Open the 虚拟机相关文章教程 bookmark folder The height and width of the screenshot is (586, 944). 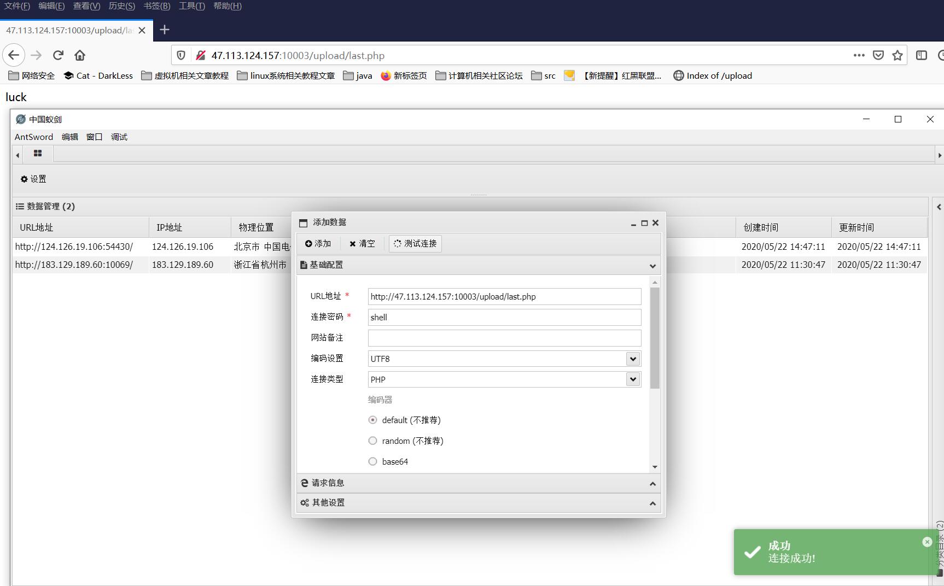pos(185,75)
